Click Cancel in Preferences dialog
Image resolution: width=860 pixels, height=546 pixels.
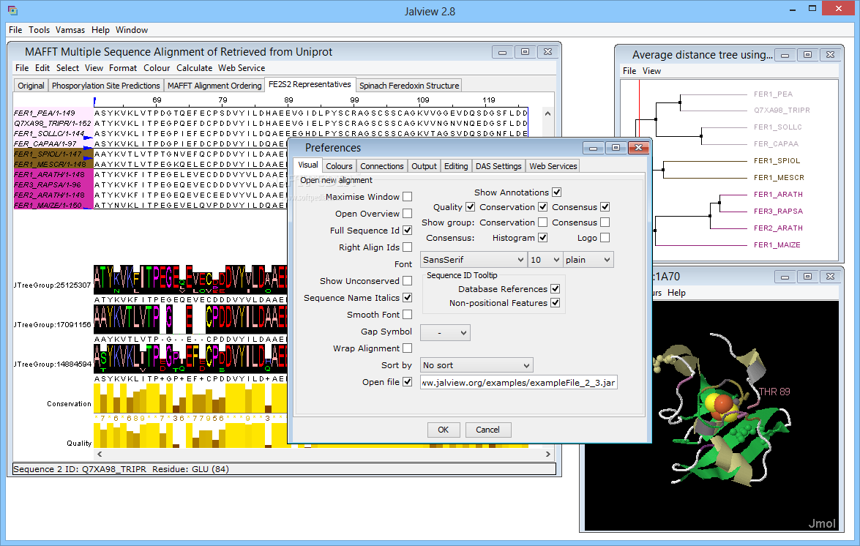pyautogui.click(x=487, y=430)
